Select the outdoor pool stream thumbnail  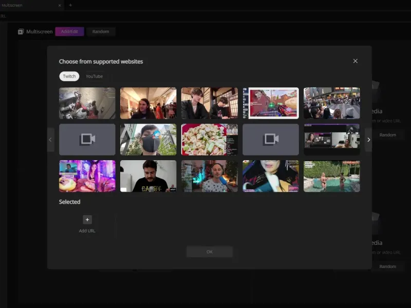(331, 176)
